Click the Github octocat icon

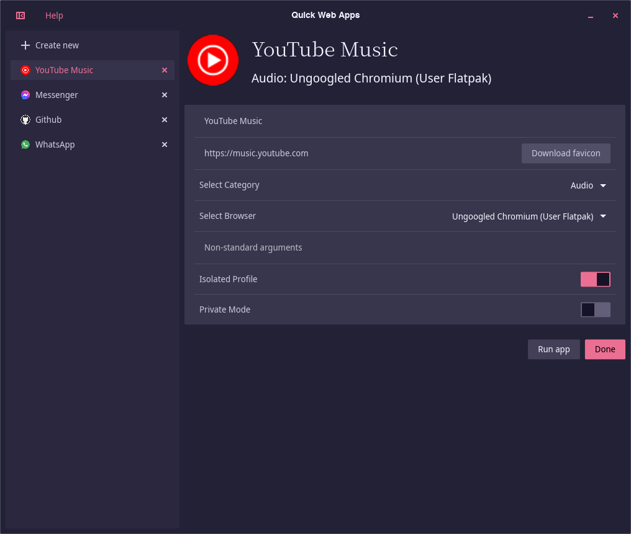(25, 120)
